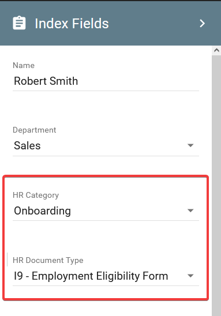Expand the HR Category dropdown arrow

point(190,210)
